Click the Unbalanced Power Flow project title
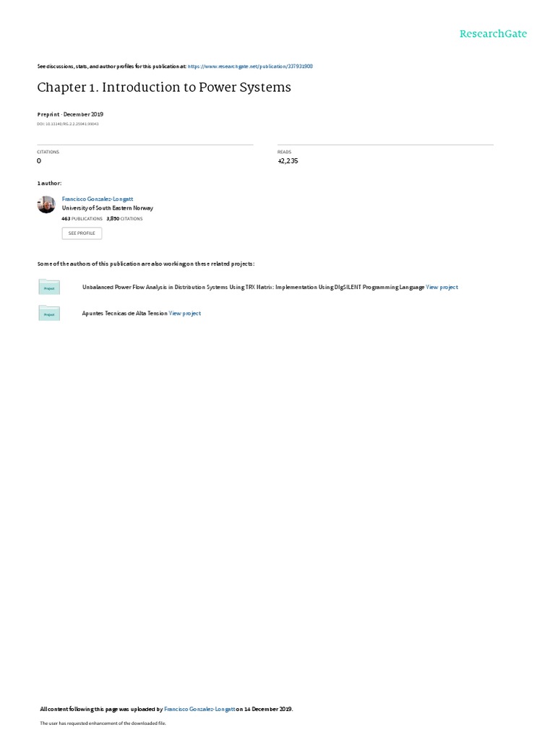The width and height of the screenshot is (555, 740). pos(254,287)
